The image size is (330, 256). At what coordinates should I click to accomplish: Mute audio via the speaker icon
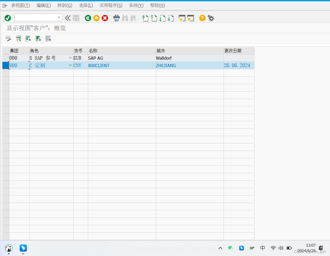click(281, 248)
